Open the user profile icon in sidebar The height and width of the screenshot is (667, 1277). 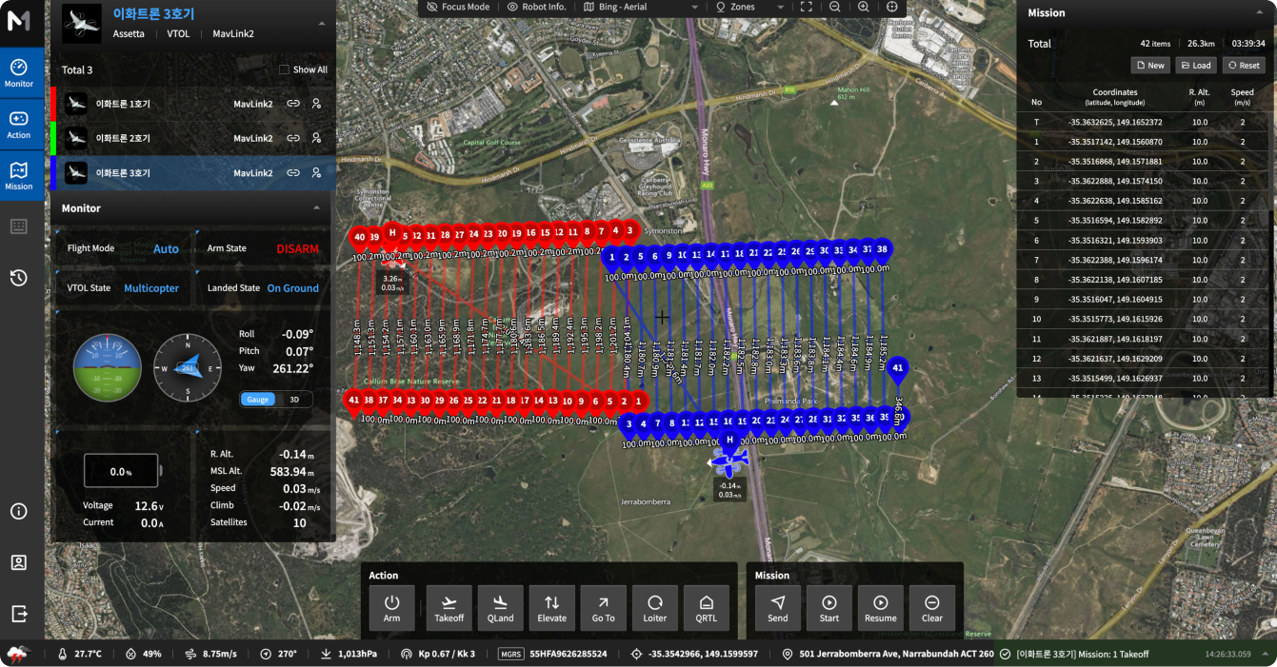[19, 562]
